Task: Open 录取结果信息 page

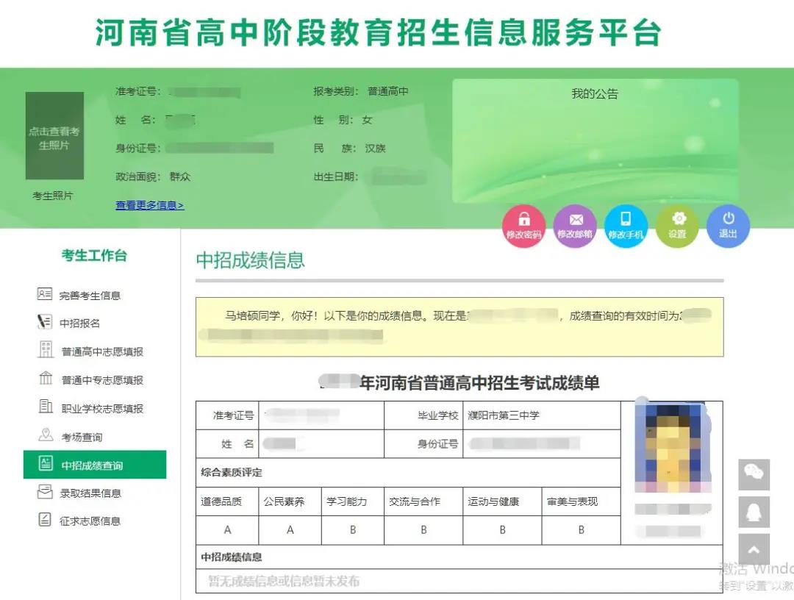Action: click(x=90, y=493)
